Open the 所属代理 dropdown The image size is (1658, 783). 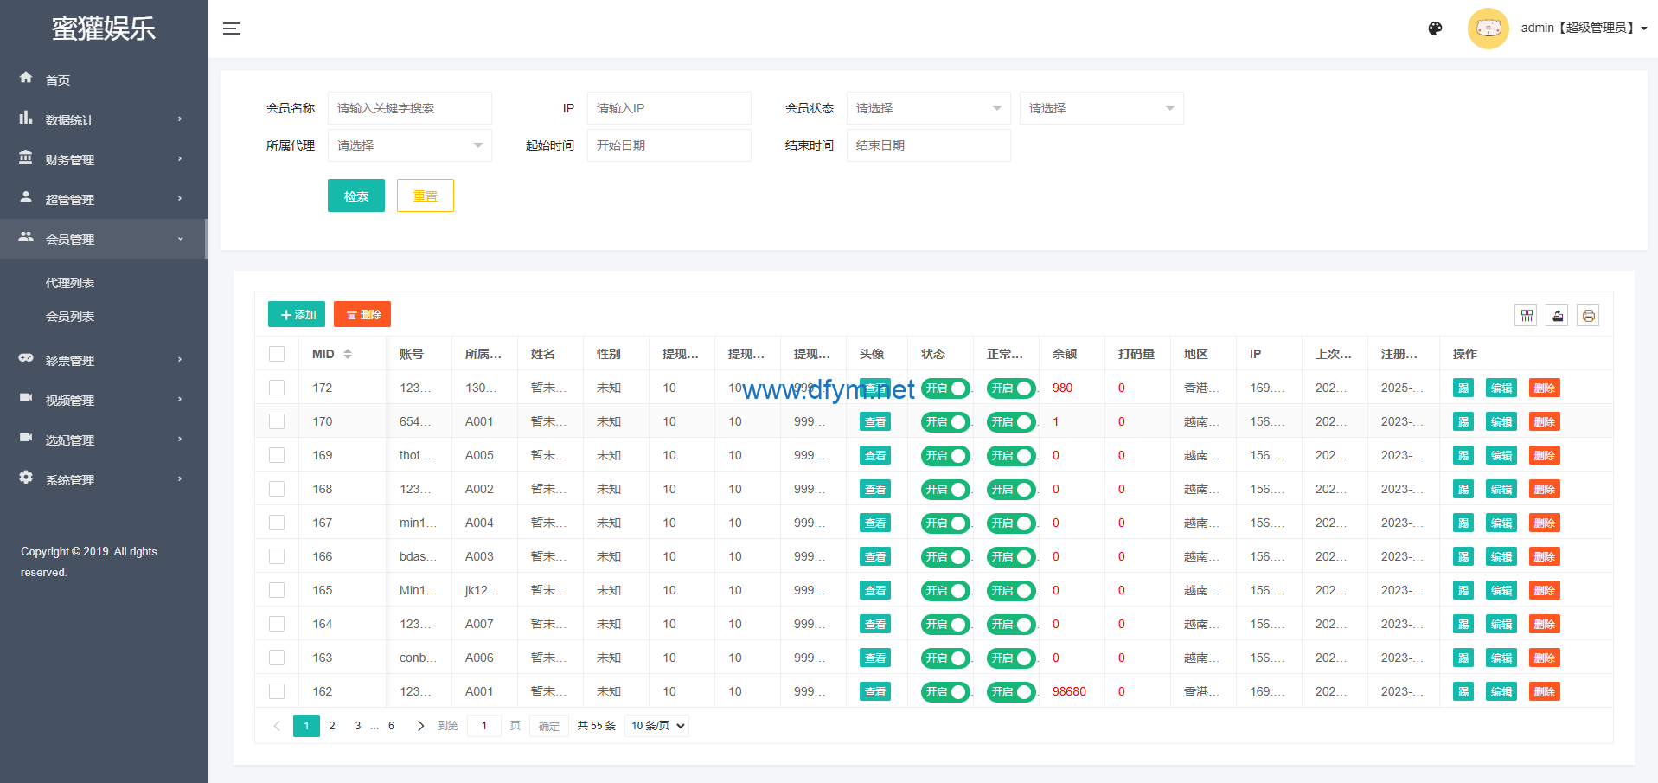(409, 145)
